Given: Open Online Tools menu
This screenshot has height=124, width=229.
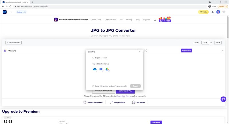Looking at the screenshot, I should [x=96, y=19].
